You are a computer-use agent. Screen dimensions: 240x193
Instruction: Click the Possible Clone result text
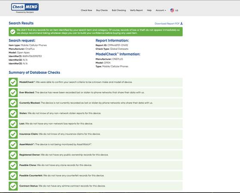click(x=64, y=165)
